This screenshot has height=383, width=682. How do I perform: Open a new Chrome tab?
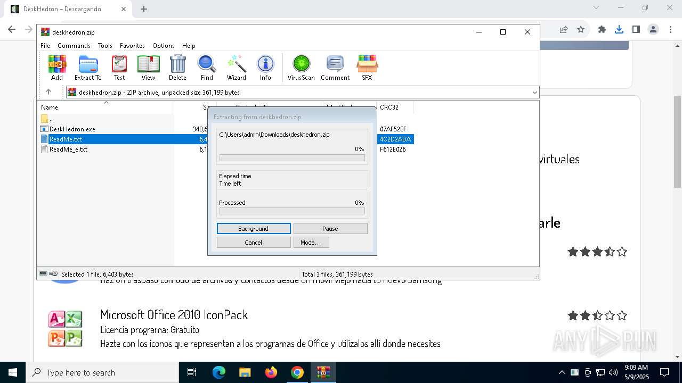(144, 9)
